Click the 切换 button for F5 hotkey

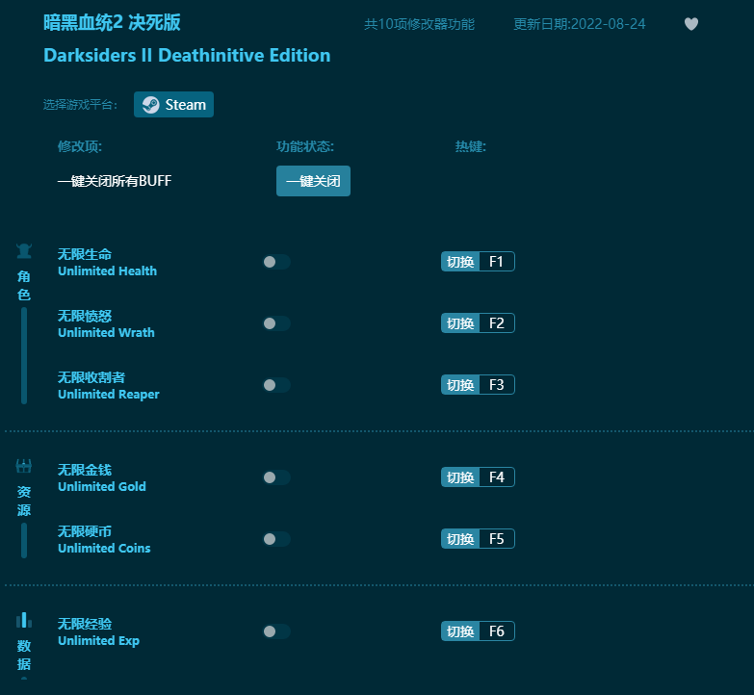(x=460, y=538)
